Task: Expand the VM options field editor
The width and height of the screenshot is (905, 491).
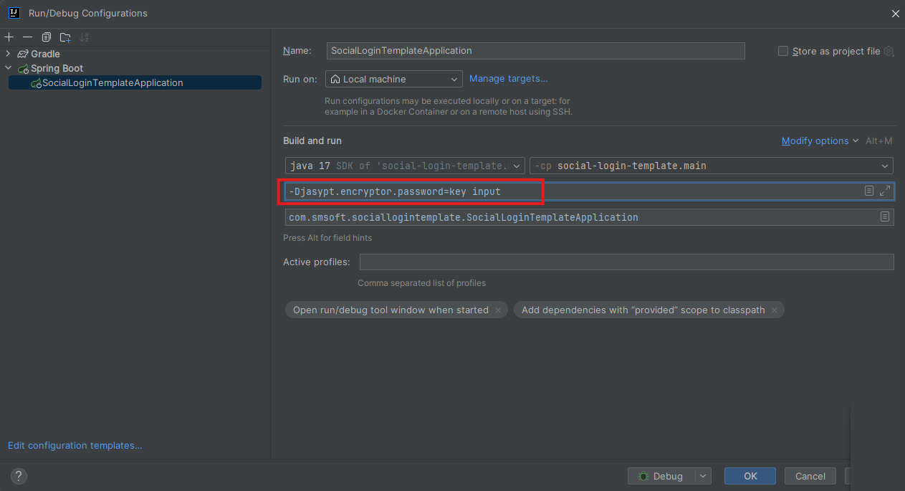Action: coord(885,191)
